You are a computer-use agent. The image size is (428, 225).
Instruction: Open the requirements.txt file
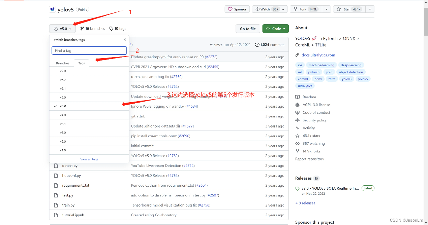pos(76,185)
